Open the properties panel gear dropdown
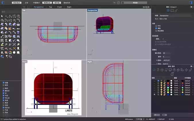Screen dimensions: 194x121 (x=192, y=7)
